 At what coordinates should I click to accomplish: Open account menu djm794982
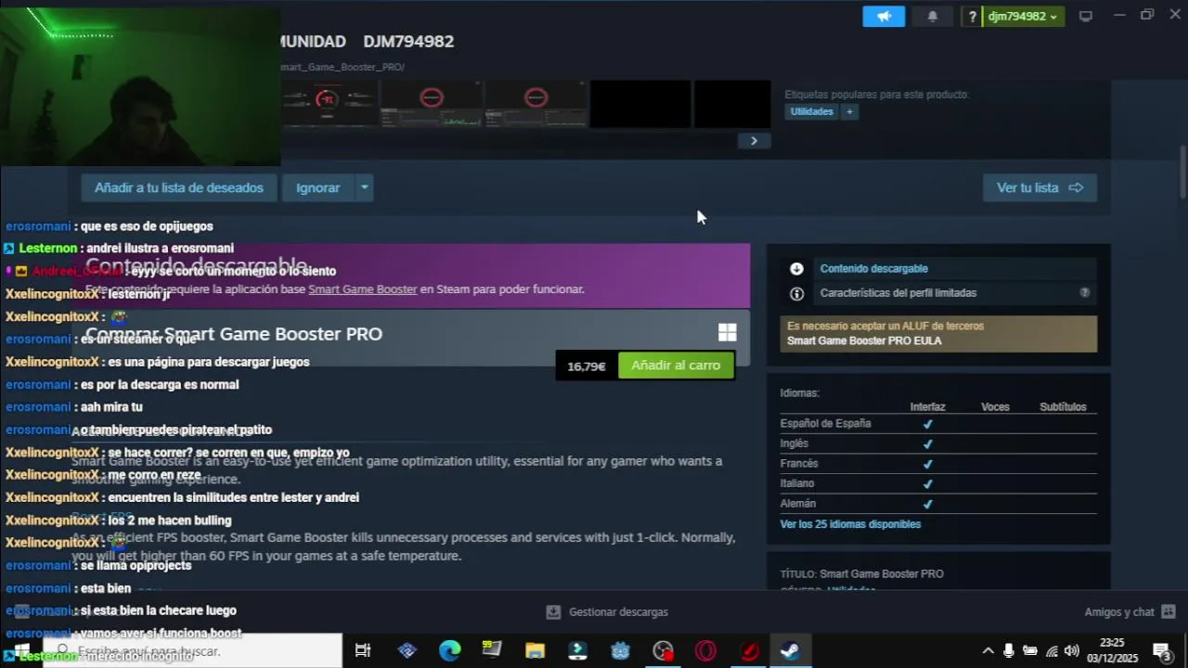(x=1023, y=17)
